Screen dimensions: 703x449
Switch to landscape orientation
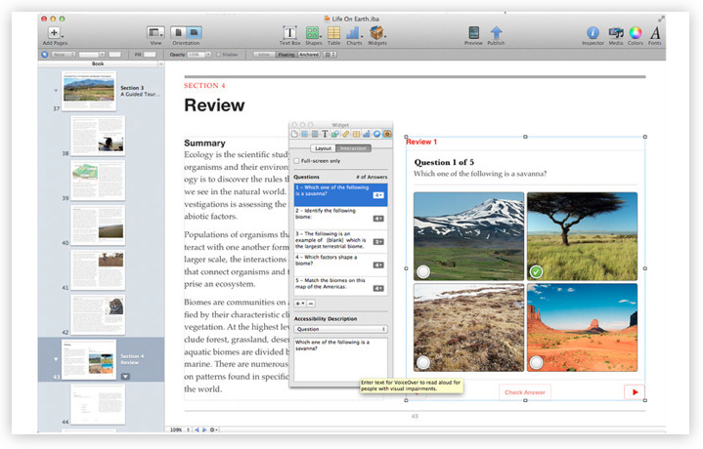pos(195,32)
